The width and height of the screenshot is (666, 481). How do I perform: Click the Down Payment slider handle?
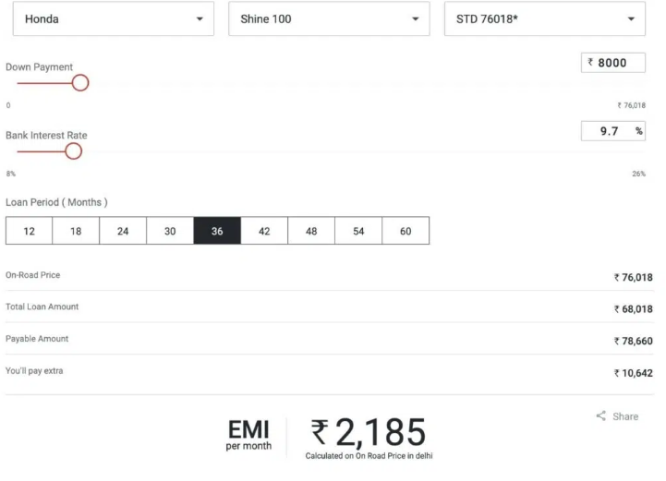pyautogui.click(x=80, y=83)
